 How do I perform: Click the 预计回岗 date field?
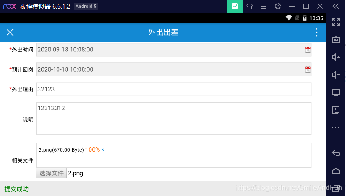click(174, 69)
